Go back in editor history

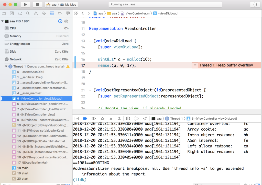[83, 13]
